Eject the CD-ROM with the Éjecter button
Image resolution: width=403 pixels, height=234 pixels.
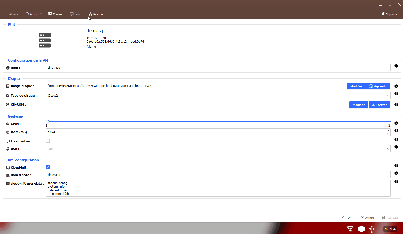coord(379,105)
